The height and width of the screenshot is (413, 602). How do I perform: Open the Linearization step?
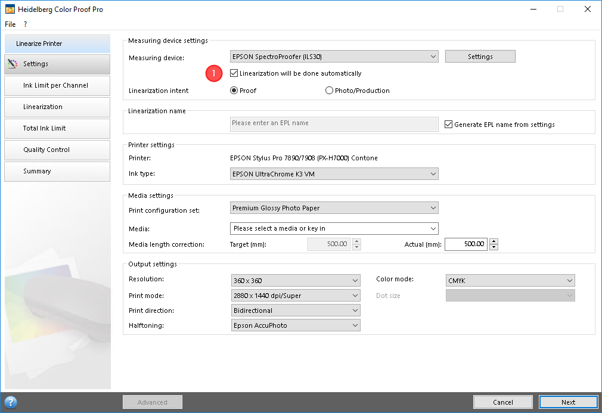pyautogui.click(x=57, y=107)
